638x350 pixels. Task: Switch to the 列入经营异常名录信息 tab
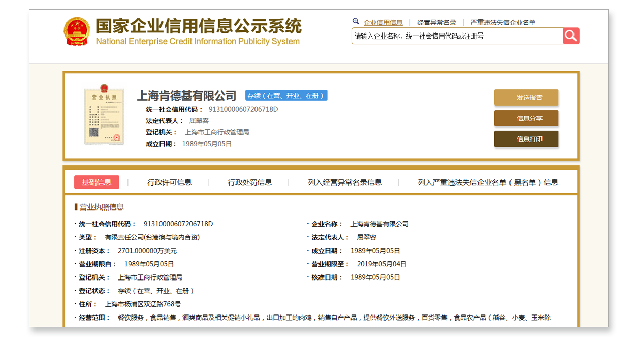click(345, 182)
